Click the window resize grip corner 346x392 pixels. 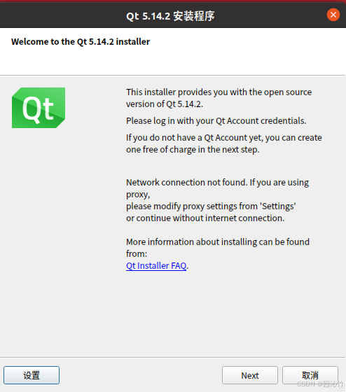(342, 388)
